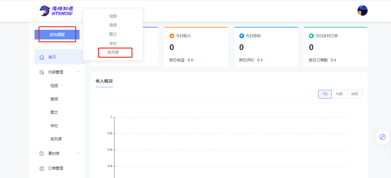This screenshot has width=391, height=178.
Task: Click the 昨日收益 down arrow indicator
Action: click(192, 60)
